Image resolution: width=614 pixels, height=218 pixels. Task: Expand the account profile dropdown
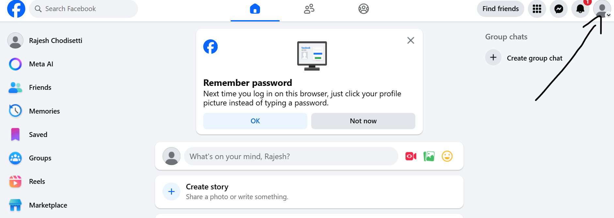coord(602,9)
